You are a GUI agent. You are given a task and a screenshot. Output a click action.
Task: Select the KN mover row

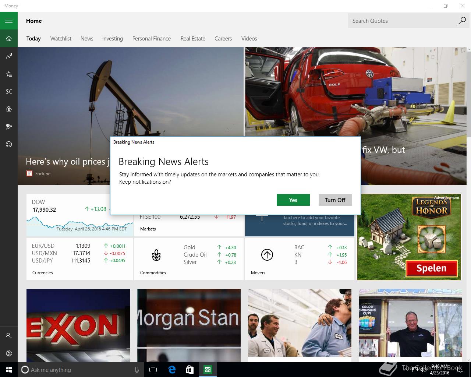pyautogui.click(x=321, y=255)
